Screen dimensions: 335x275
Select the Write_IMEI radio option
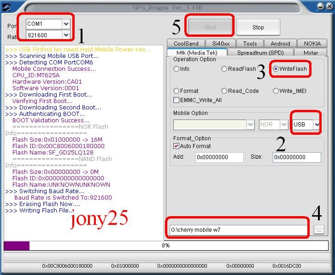pos(276,91)
